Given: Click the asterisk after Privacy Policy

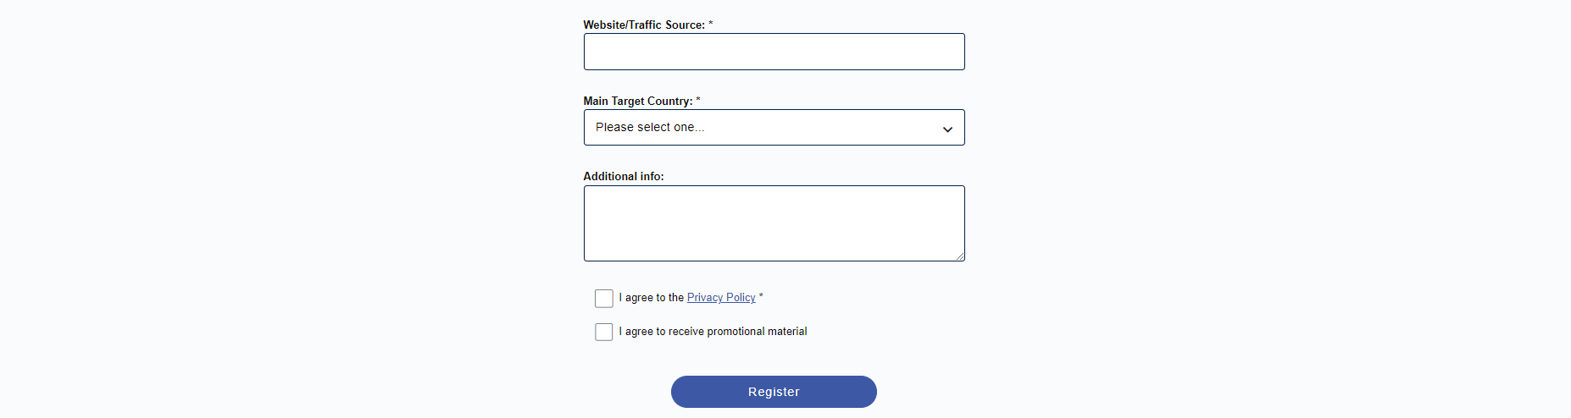Looking at the screenshot, I should (761, 296).
